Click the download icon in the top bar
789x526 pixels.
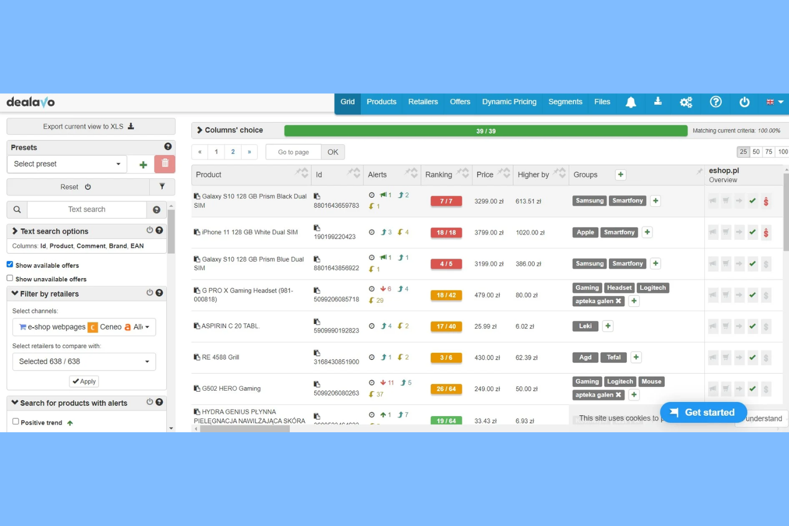[x=658, y=102]
